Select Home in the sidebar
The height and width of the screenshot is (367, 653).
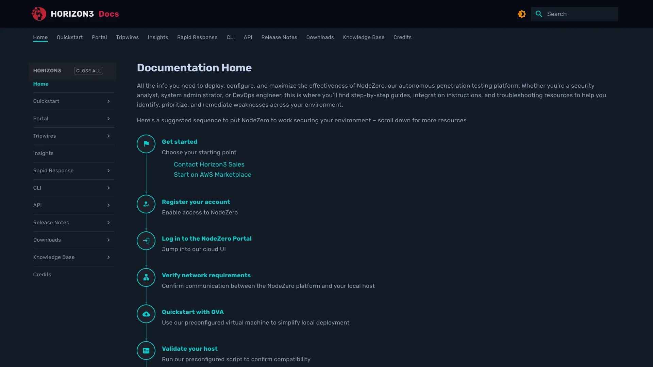click(41, 84)
